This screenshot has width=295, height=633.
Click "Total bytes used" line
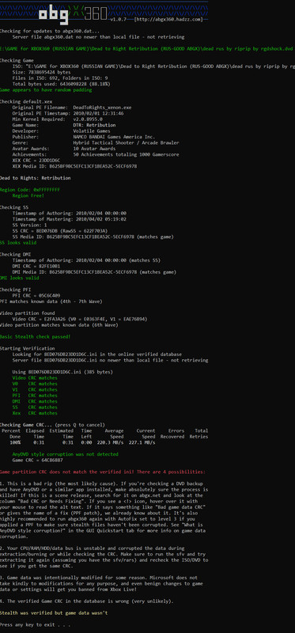point(62,84)
